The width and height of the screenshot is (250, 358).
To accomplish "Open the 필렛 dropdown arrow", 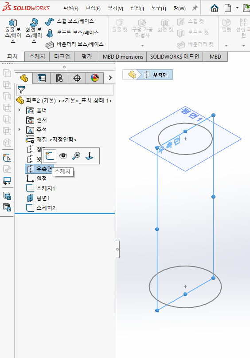I will coord(227,46).
